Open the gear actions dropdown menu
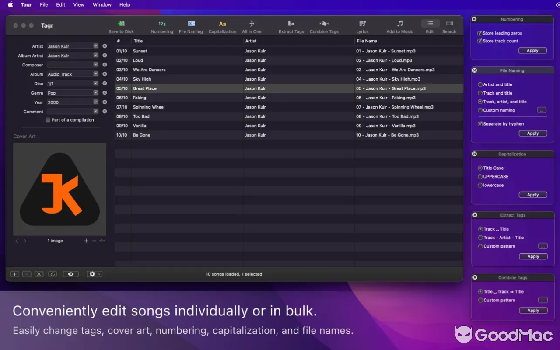 pos(94,274)
